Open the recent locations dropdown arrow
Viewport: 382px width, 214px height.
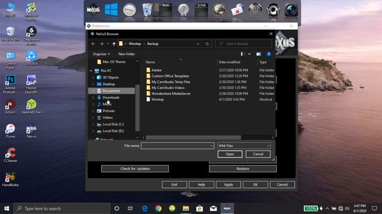pos(108,44)
